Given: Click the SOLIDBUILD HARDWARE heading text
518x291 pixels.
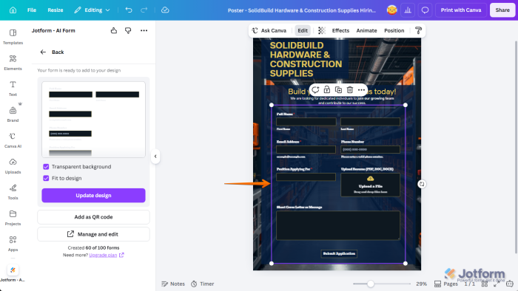Looking at the screenshot, I should pos(306,59).
